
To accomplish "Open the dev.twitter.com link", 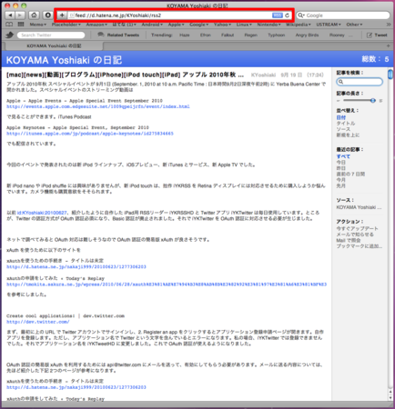I will click(x=38, y=322).
